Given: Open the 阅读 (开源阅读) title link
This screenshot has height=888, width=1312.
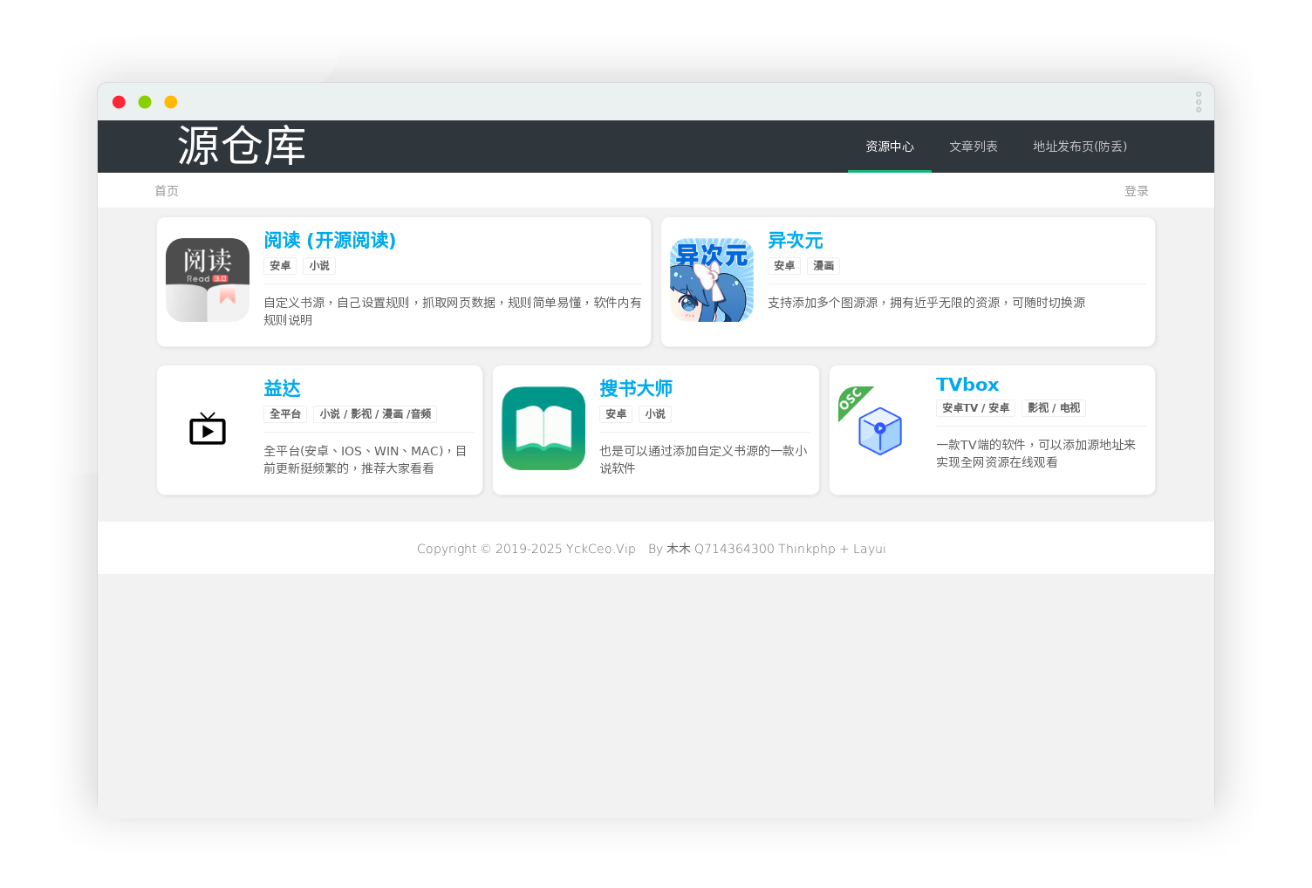Looking at the screenshot, I should (330, 240).
